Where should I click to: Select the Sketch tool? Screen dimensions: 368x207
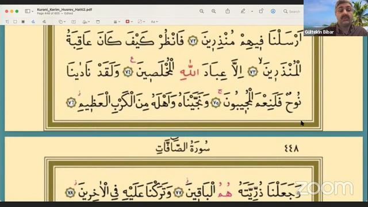pyautogui.click(x=33, y=22)
